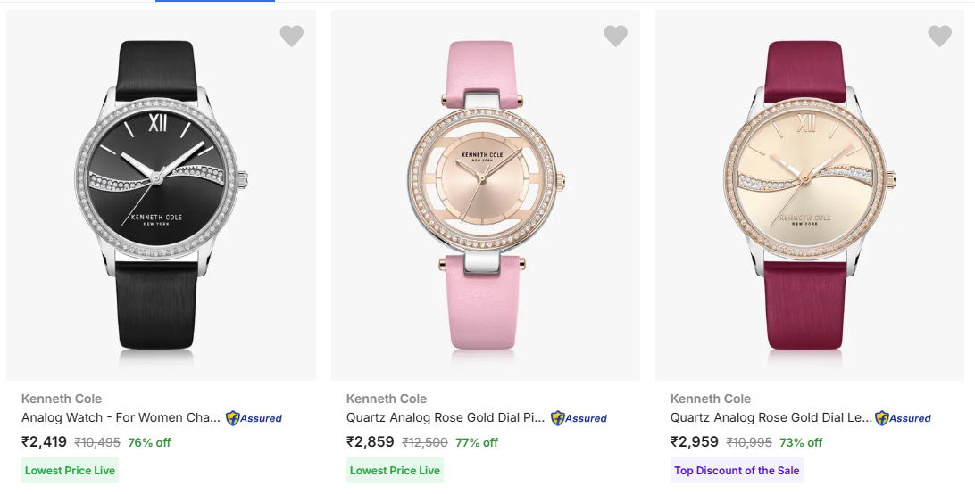Click Kenneth Cole brand name above ₹2,959 watch
The height and width of the screenshot is (494, 975).
click(x=711, y=399)
